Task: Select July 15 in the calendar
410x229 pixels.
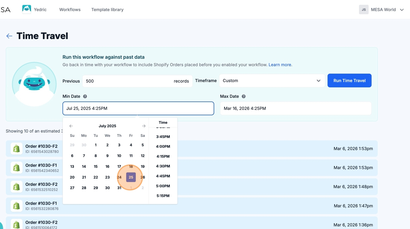Action: coord(96,166)
